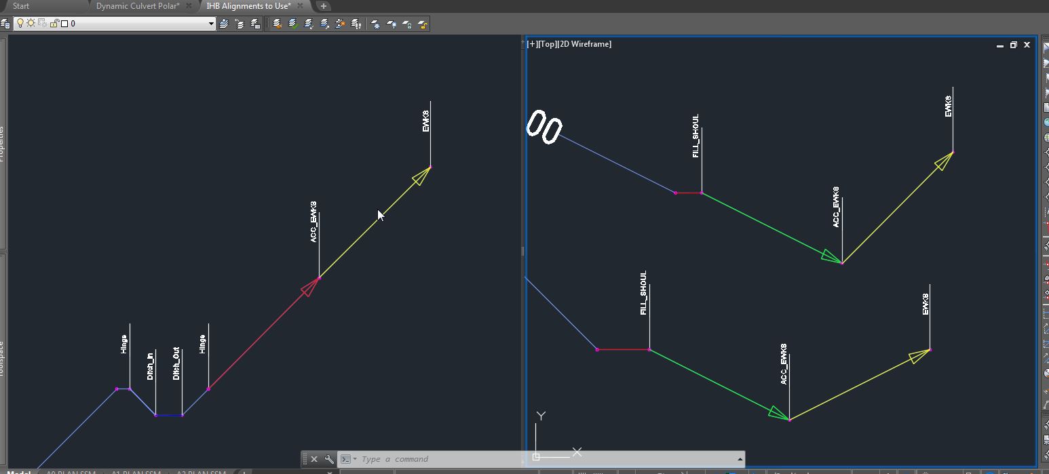
Task: Switch to the A1-PLAN SSM layout tab
Action: pos(135,472)
